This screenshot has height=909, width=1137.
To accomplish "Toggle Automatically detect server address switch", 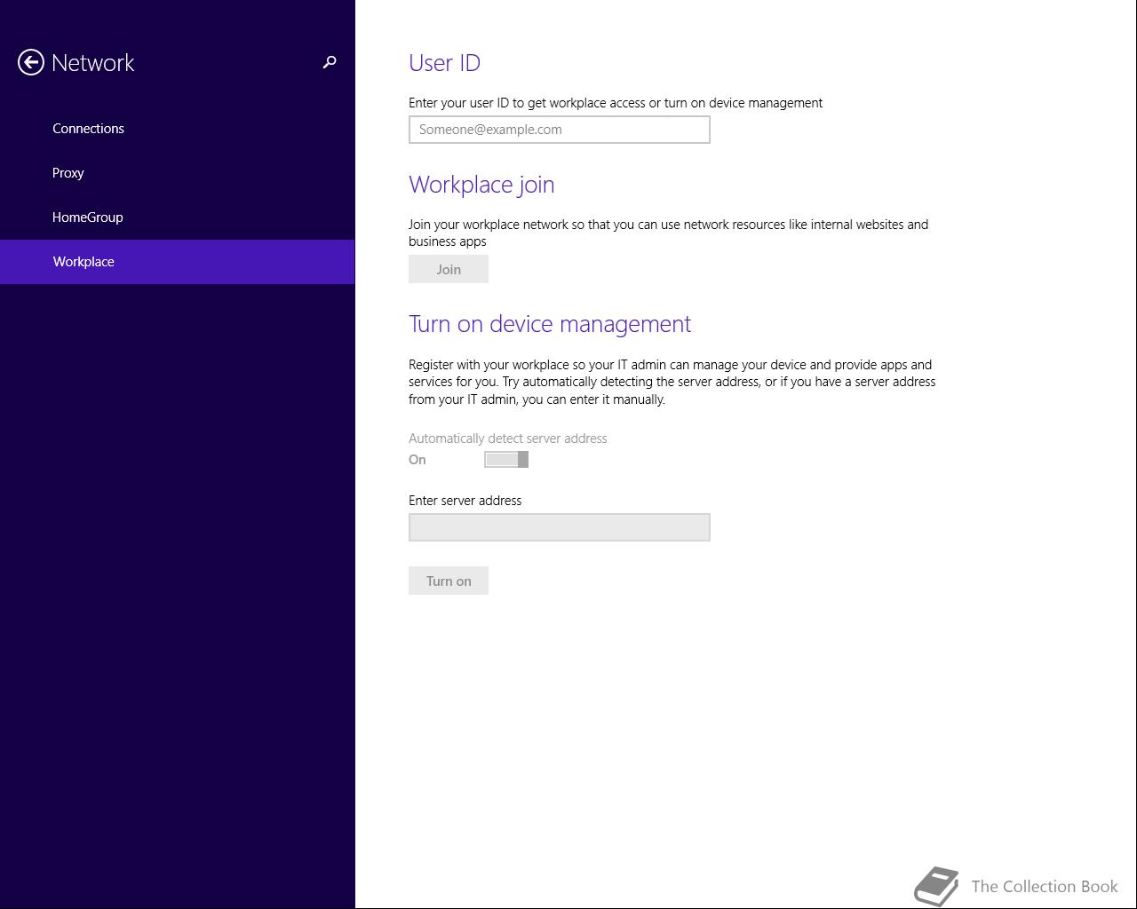I will [x=506, y=459].
